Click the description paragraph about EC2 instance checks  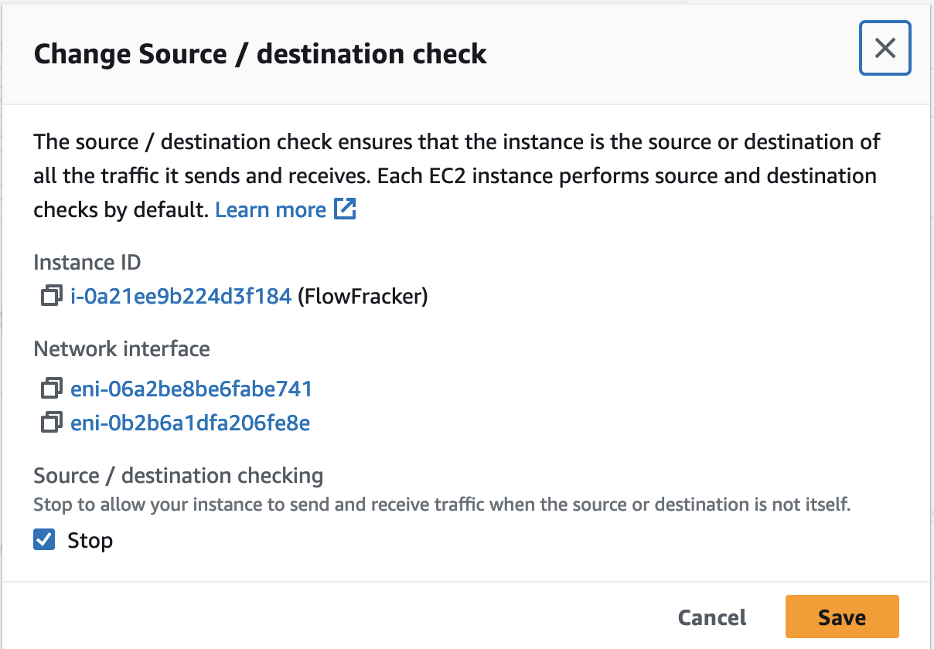click(x=456, y=175)
